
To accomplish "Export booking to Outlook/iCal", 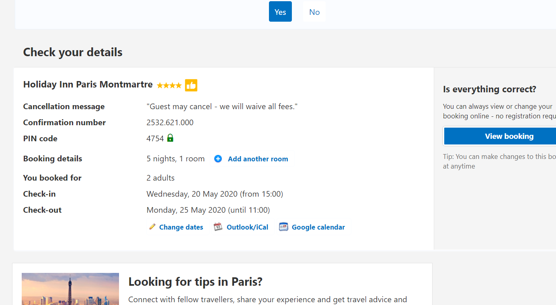I will [x=247, y=227].
